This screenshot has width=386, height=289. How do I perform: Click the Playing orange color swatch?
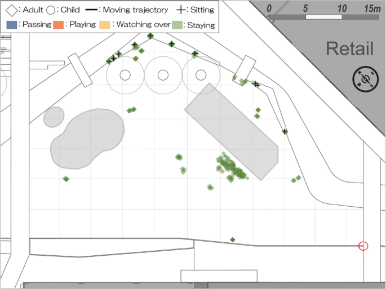(x=58, y=25)
